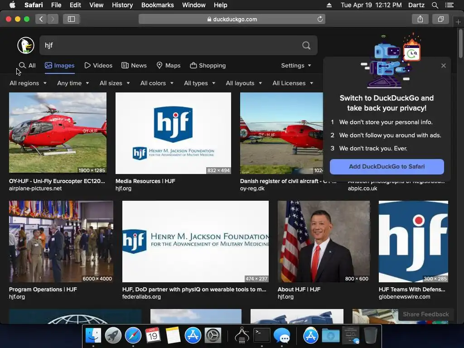Open About HJF | HJF link
464x348 pixels.
[x=299, y=290]
